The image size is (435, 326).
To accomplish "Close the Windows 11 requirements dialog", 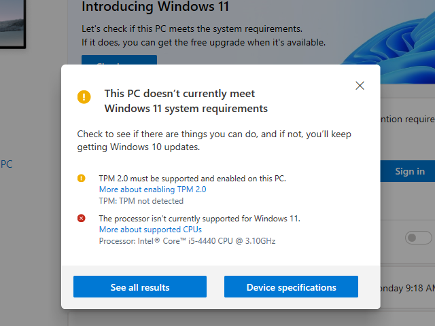I will tap(360, 86).
